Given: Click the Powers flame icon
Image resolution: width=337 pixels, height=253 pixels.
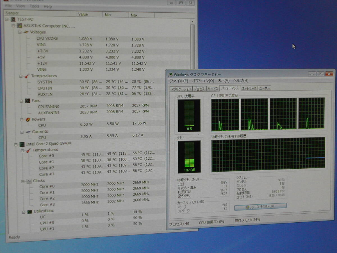Looking at the screenshot, I should coord(28,119).
